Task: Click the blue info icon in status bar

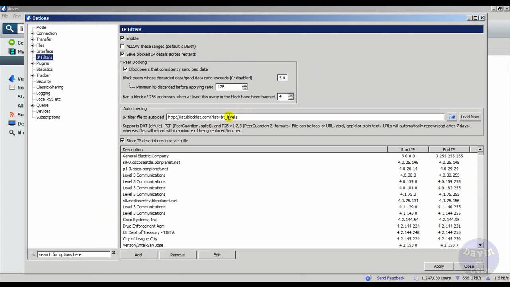Action: [368, 278]
